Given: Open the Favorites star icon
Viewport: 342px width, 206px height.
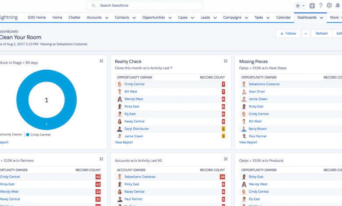Looking at the screenshot, I should pos(298,6).
